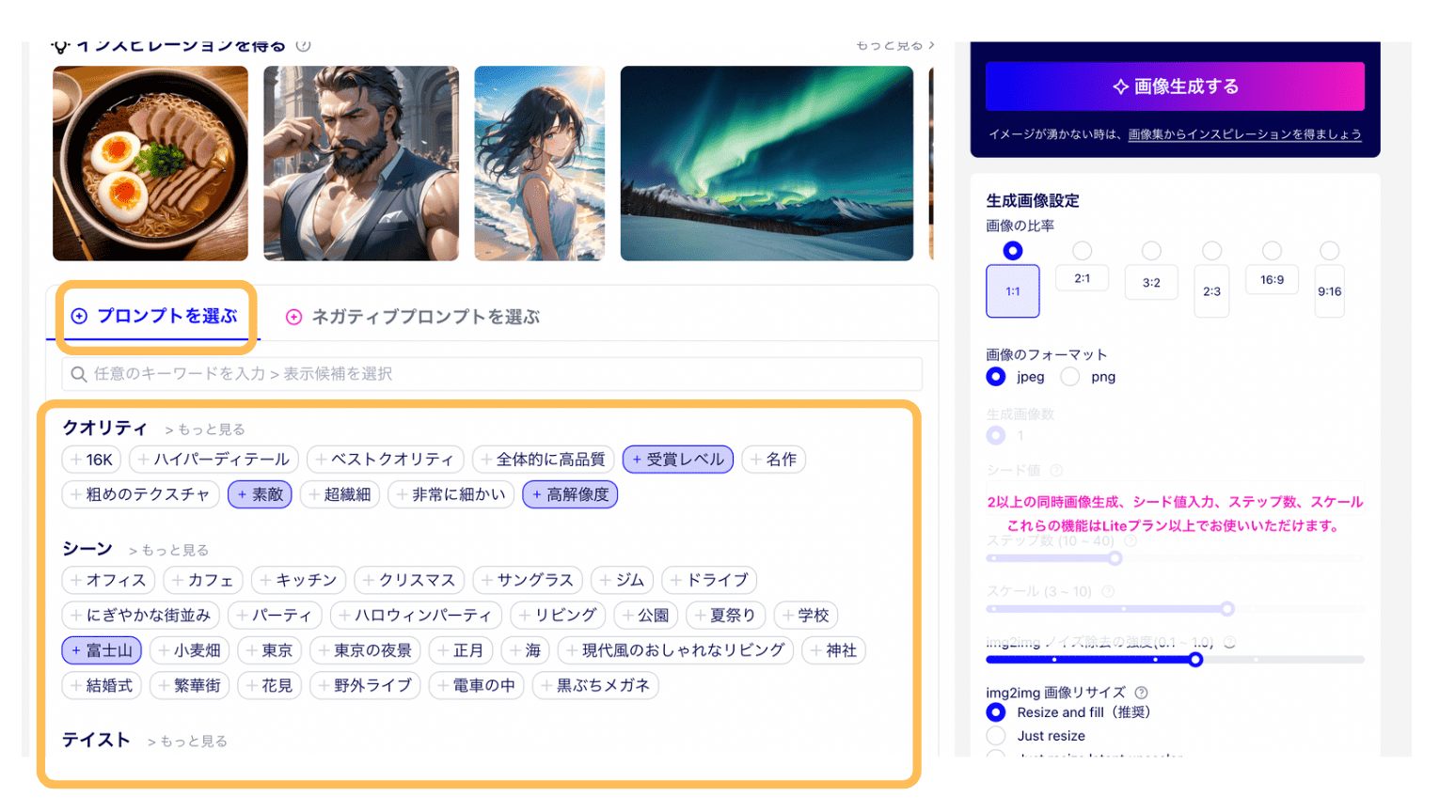Screen dimensions: 1439x812
Task: Add the 超繊細 tag
Action: [340, 494]
